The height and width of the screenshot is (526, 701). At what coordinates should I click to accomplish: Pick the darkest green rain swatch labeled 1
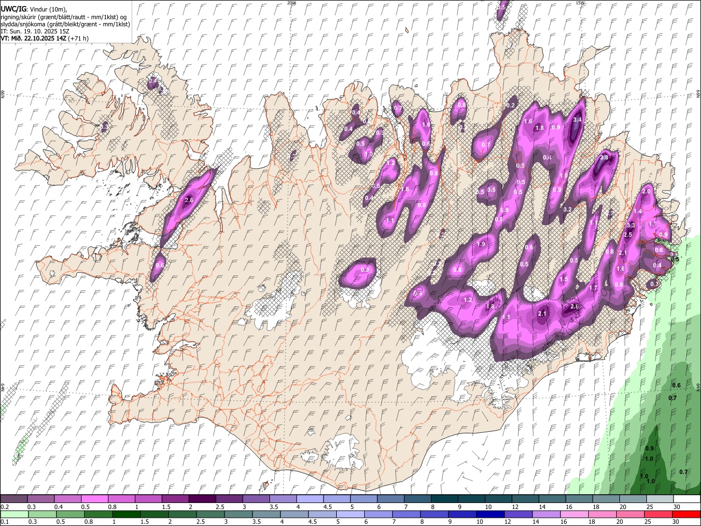(x=127, y=514)
